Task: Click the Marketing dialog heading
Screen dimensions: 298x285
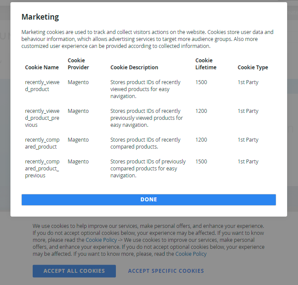Action: point(40,17)
